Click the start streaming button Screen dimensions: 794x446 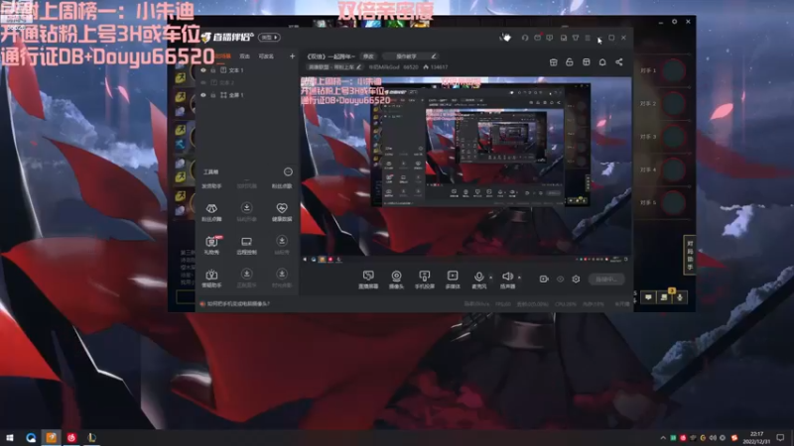(606, 279)
